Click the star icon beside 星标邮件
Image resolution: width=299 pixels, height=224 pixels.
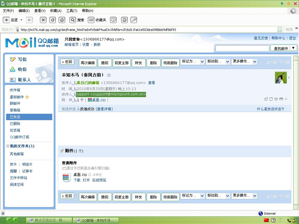pos(27,97)
